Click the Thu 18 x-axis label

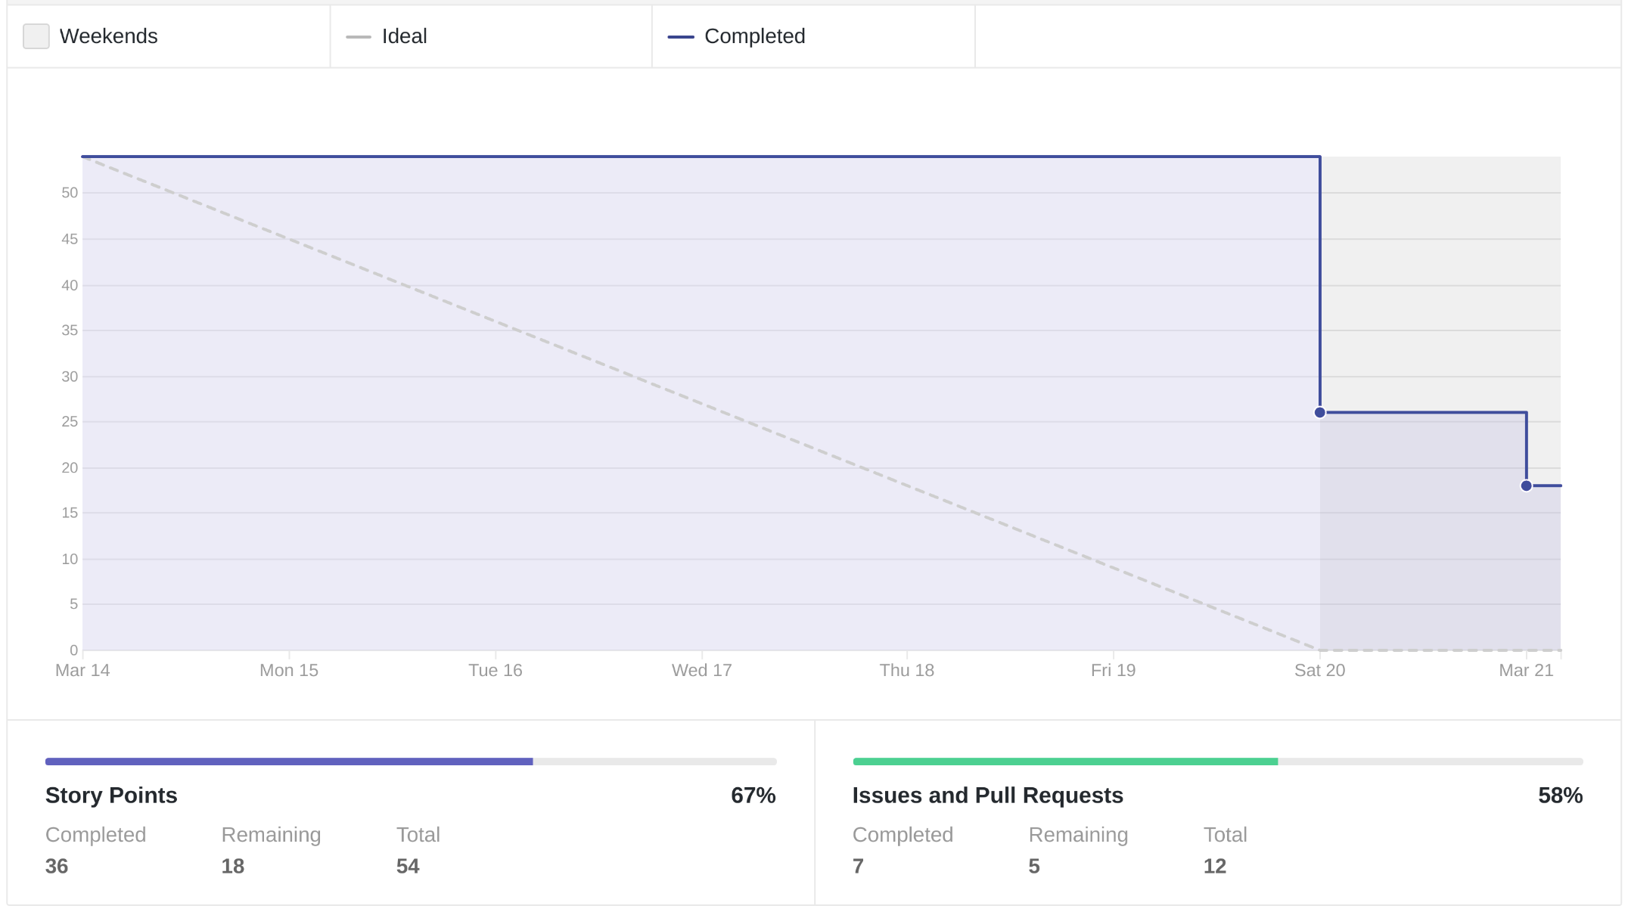pos(907,670)
